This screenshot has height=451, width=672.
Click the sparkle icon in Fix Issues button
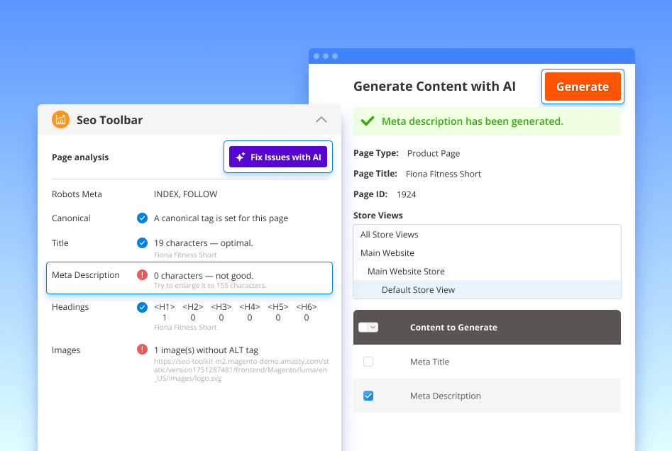point(241,157)
